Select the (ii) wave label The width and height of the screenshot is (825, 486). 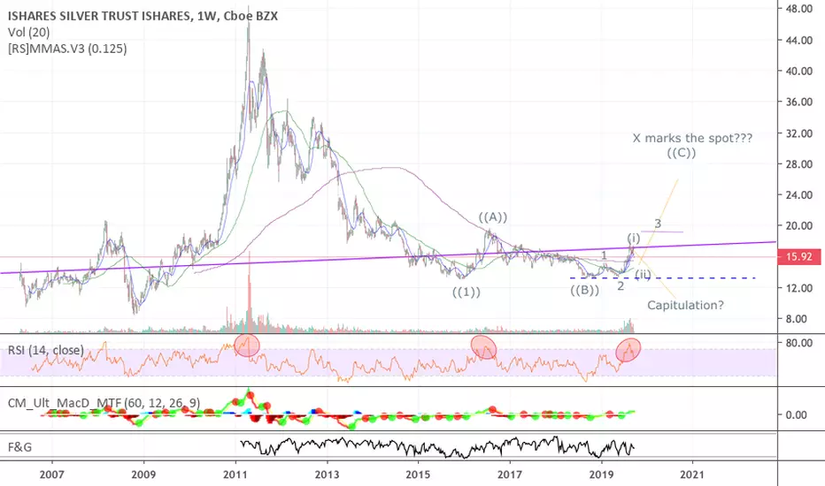(643, 274)
